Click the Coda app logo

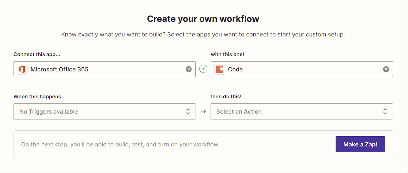point(220,69)
